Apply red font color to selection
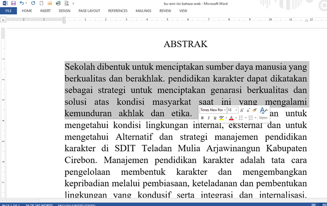Screen dimensions: 327x206 click(231, 118)
